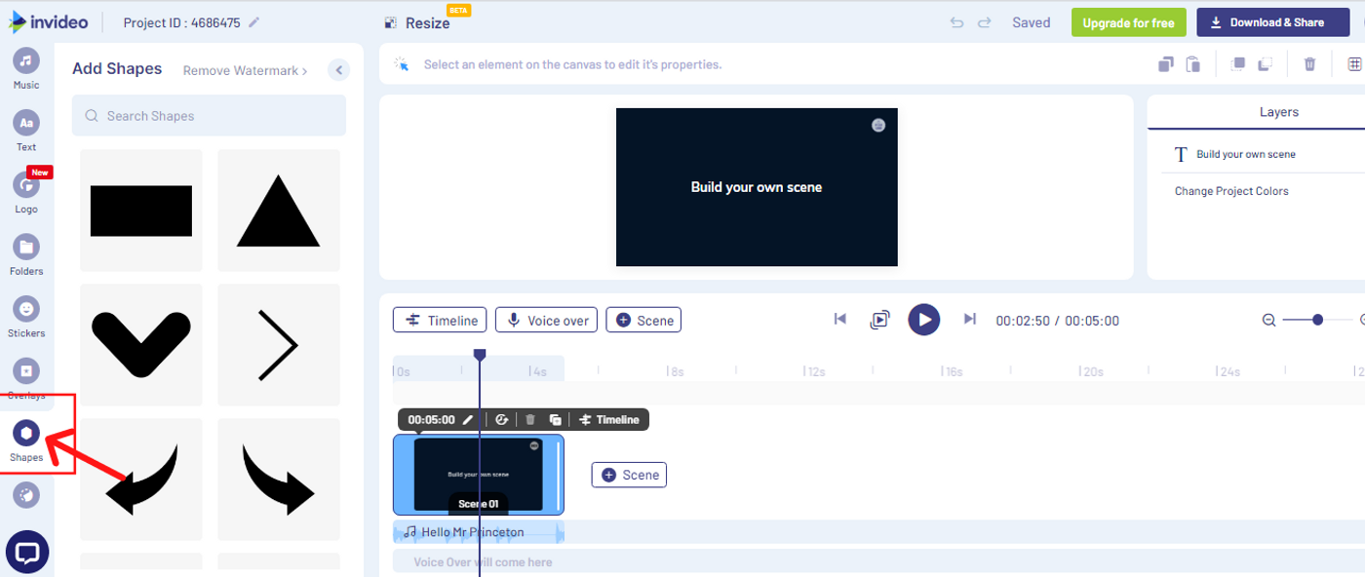The width and height of the screenshot is (1365, 577).
Task: Delete element with the trash icon
Action: click(1309, 63)
